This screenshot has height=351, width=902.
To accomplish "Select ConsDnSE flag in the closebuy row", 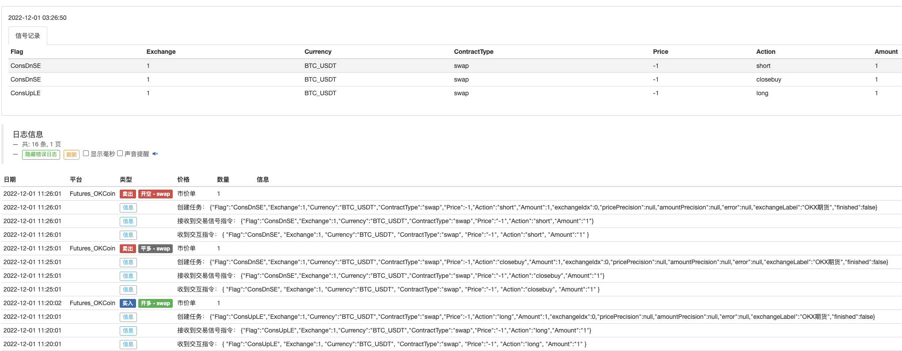I will 26,79.
